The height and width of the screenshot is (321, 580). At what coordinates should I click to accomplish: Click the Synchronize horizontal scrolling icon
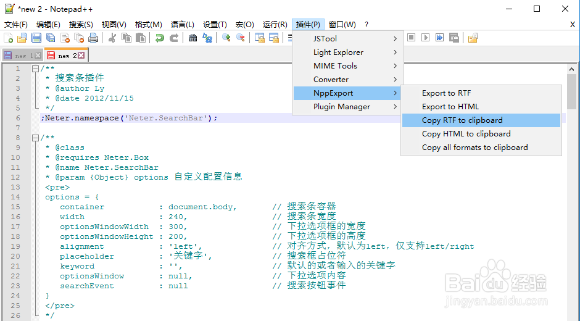[274, 38]
